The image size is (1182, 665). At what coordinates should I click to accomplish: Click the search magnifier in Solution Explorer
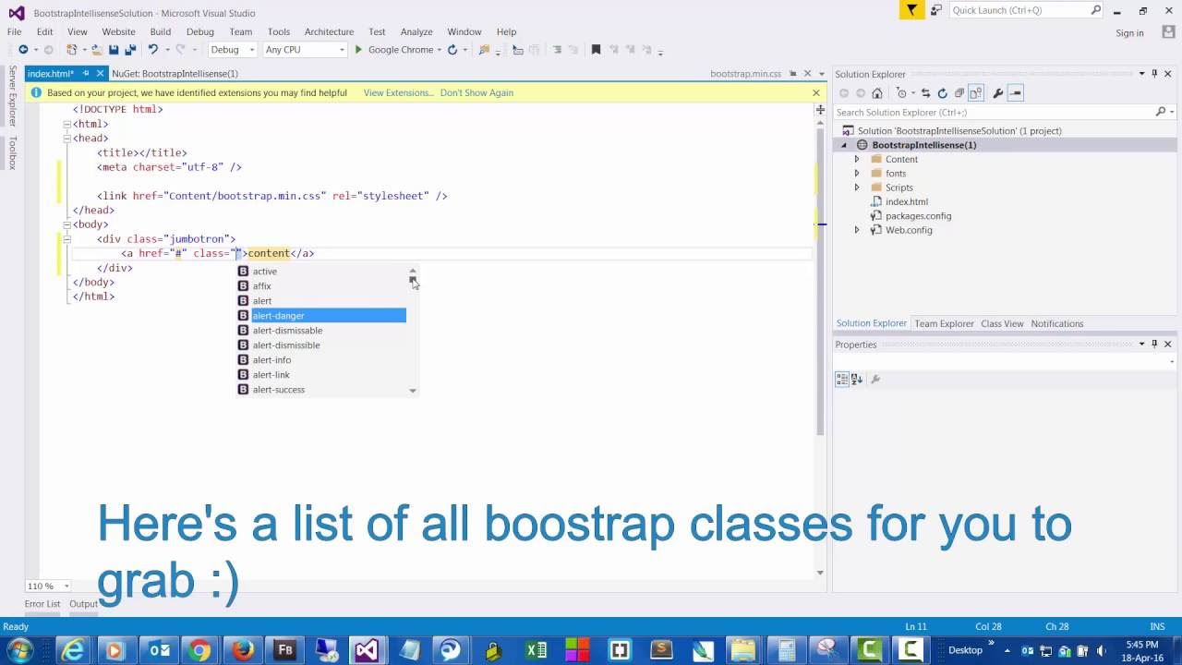tap(1161, 112)
